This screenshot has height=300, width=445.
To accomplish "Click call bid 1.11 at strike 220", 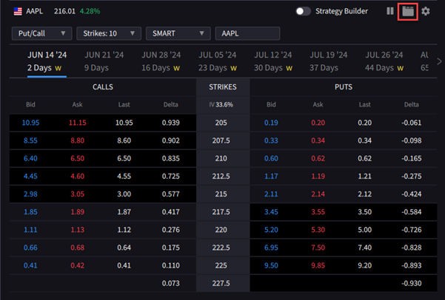I will pos(30,230).
